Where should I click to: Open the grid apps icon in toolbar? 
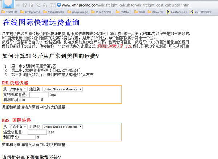click(51, 5)
